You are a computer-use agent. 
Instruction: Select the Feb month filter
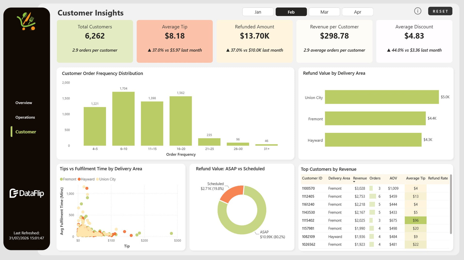pos(291,12)
